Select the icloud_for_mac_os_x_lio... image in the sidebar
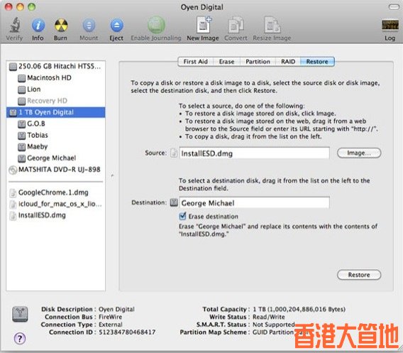 (55, 204)
